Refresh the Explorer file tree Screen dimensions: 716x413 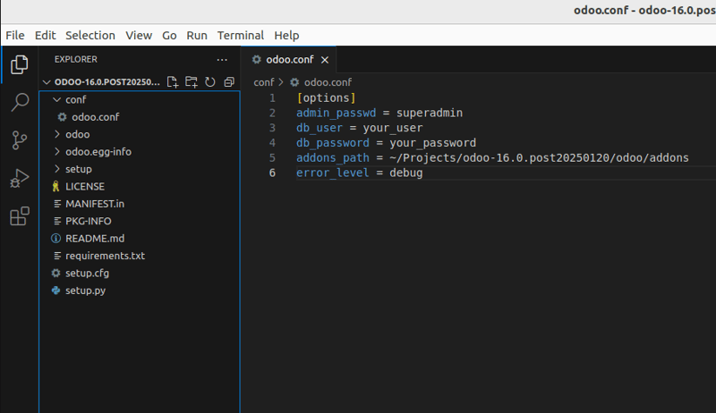(x=210, y=82)
